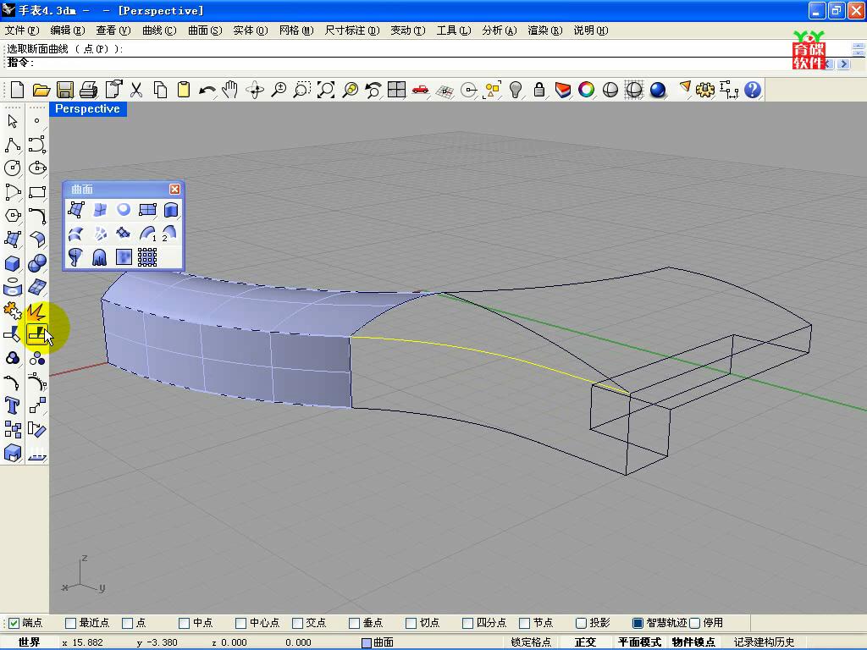Toggle 平面模式 in the status bar
Screen dimensions: 867x650
pos(639,642)
